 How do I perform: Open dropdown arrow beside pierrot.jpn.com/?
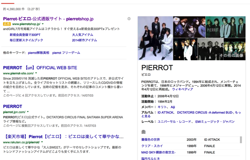28,112
